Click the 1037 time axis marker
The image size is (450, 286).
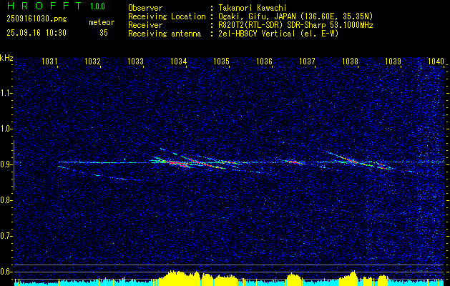coord(307,61)
